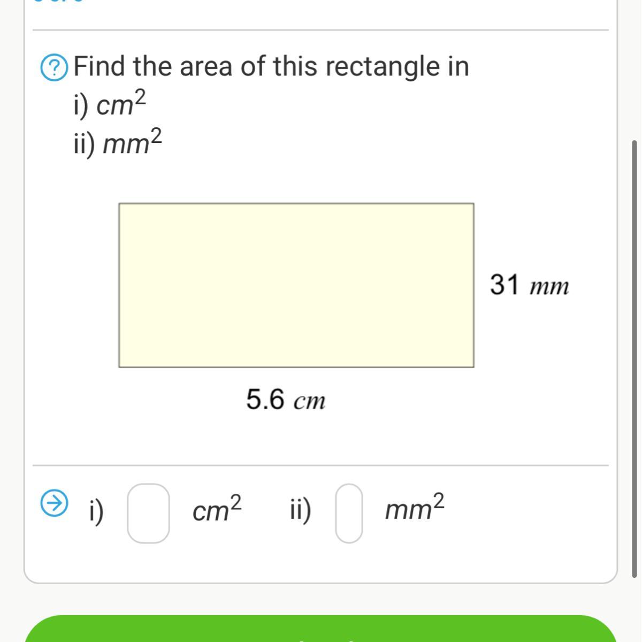Viewport: 642px width, 642px height.
Task: Click the 'i)' label in the answer row
Action: (x=96, y=511)
